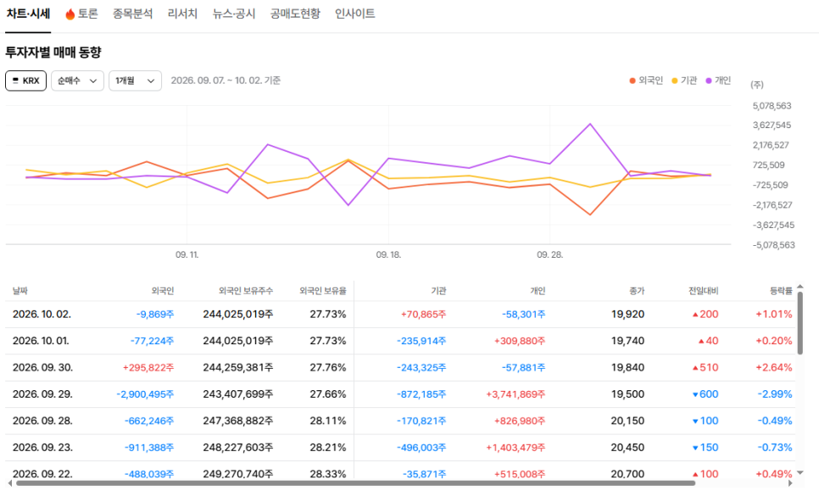Click foreign net value -9,869주
The height and width of the screenshot is (502, 819).
(x=155, y=315)
